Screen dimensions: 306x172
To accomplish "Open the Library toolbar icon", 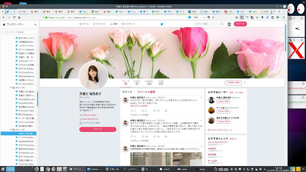I will click(237, 17).
